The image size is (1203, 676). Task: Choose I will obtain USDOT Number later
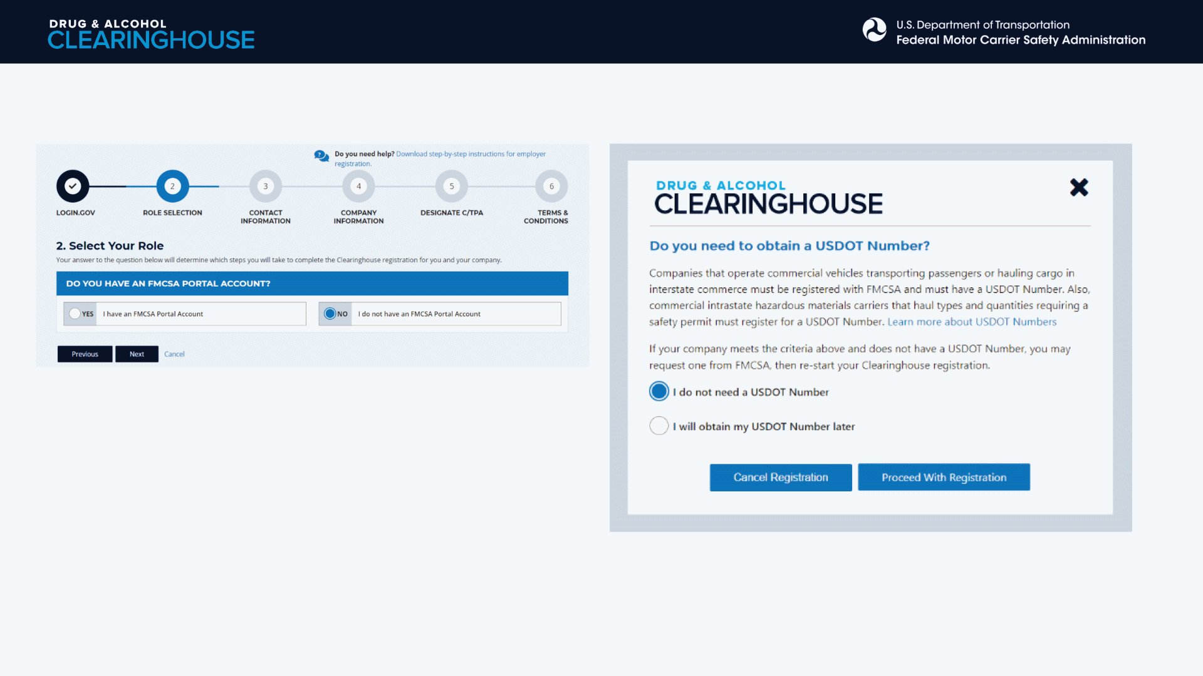point(659,426)
